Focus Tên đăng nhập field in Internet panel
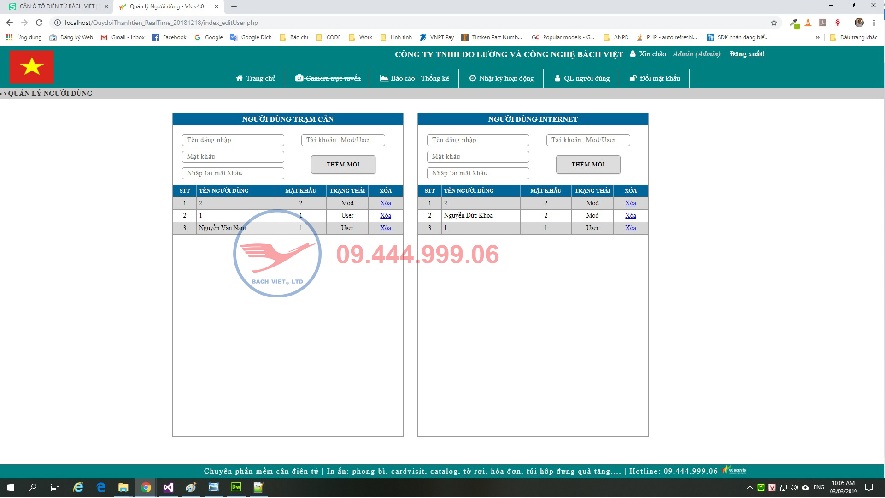885x498 pixels. [x=478, y=140]
